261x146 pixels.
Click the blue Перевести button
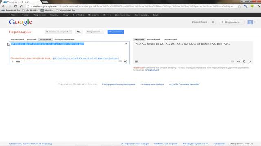[x=115, y=32]
